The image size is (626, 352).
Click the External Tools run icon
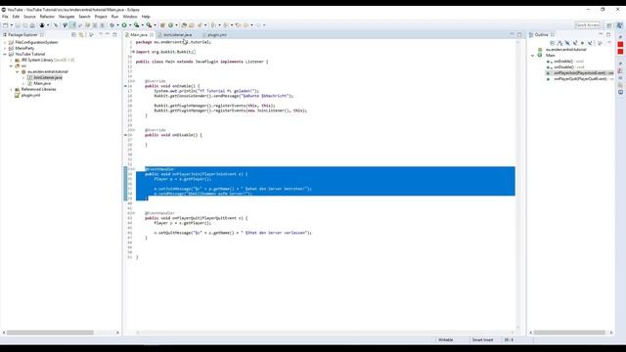(x=149, y=25)
